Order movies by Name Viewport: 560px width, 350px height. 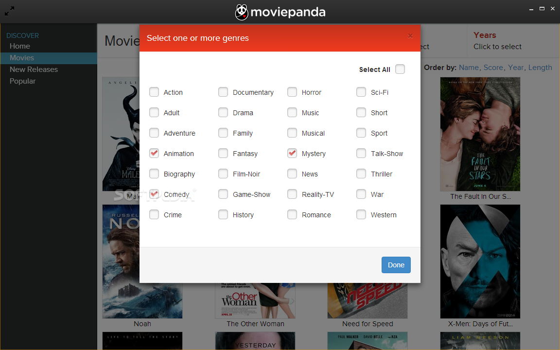pyautogui.click(x=469, y=68)
